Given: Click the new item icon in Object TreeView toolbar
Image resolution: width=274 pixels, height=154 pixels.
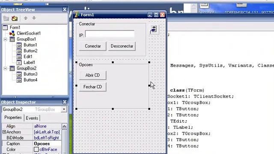Looking at the screenshot, I should (6, 18).
